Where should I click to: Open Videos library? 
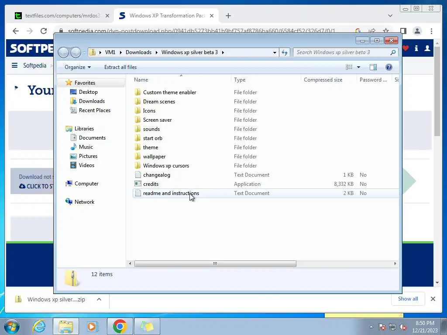(x=86, y=165)
